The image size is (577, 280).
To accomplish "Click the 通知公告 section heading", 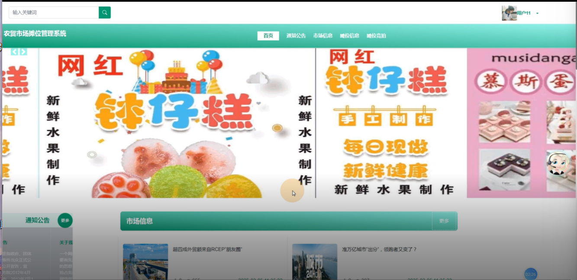I will [x=38, y=220].
